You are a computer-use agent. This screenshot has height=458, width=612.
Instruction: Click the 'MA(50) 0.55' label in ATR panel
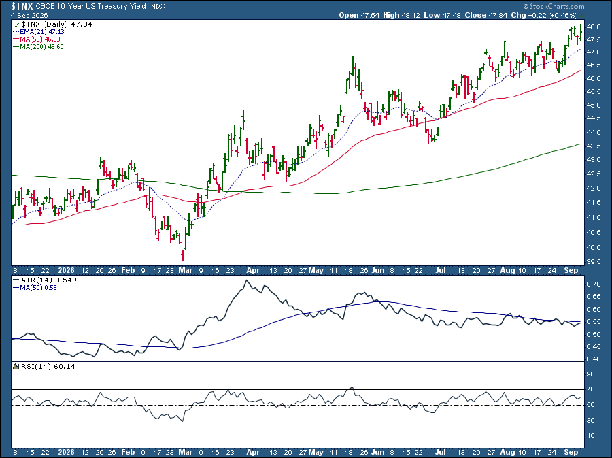point(38,288)
